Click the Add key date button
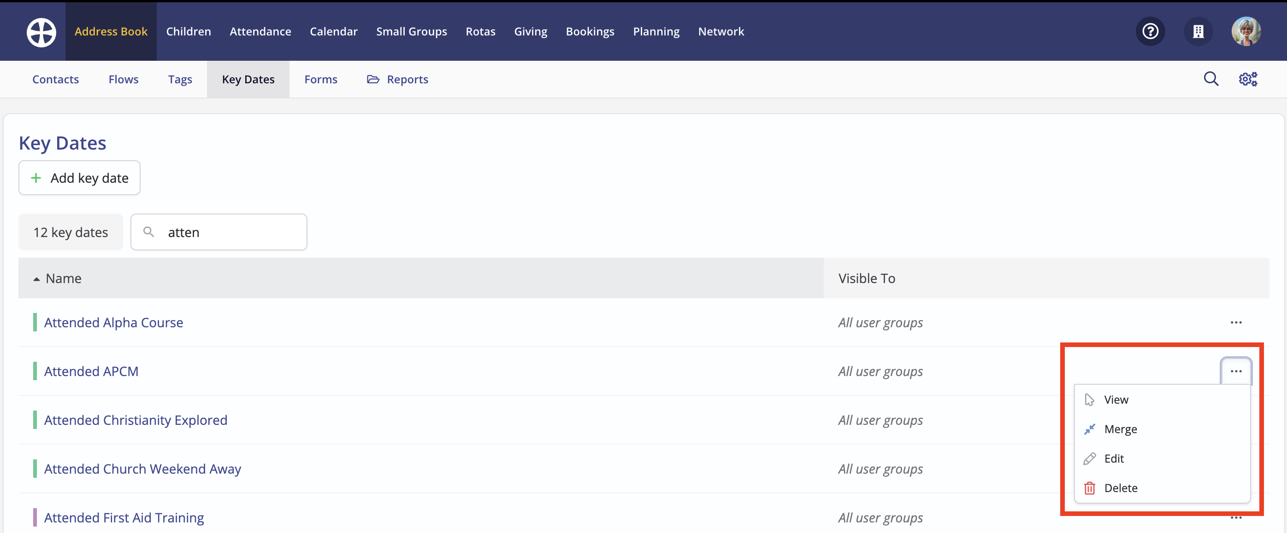The width and height of the screenshot is (1287, 533). pos(79,178)
